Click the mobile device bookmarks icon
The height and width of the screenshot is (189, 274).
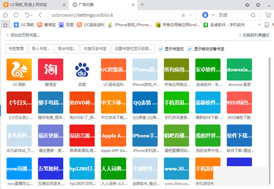tap(267, 25)
